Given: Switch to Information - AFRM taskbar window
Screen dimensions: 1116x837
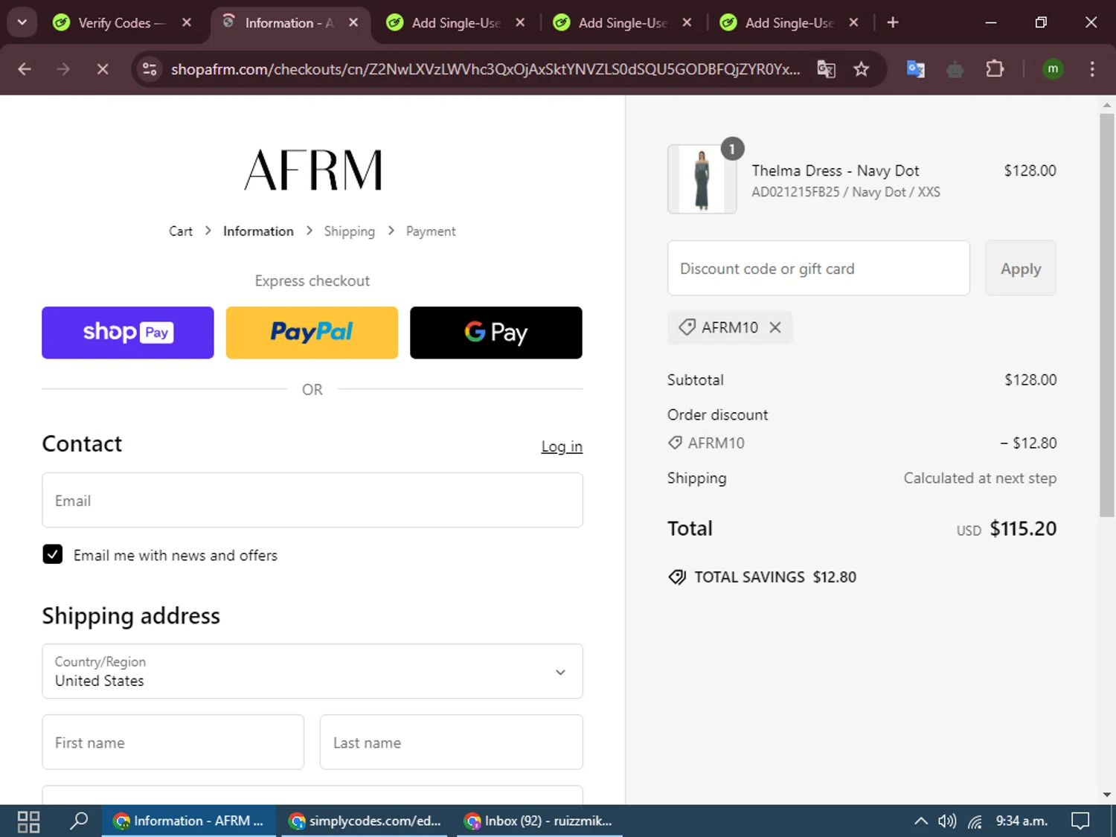Looking at the screenshot, I should point(189,821).
